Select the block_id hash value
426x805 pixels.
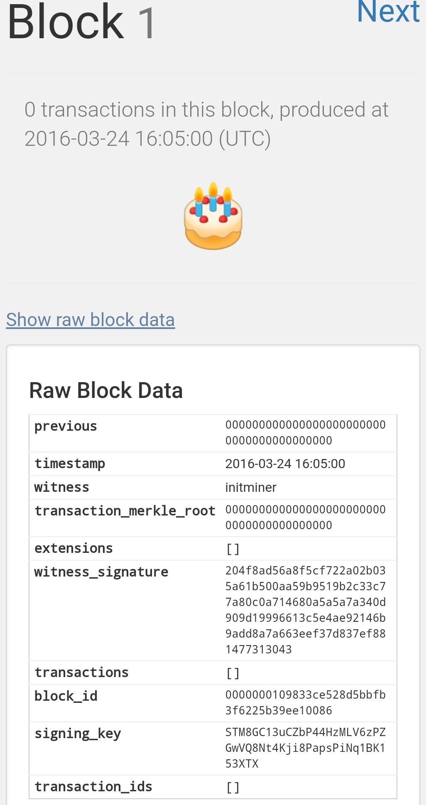[305, 702]
